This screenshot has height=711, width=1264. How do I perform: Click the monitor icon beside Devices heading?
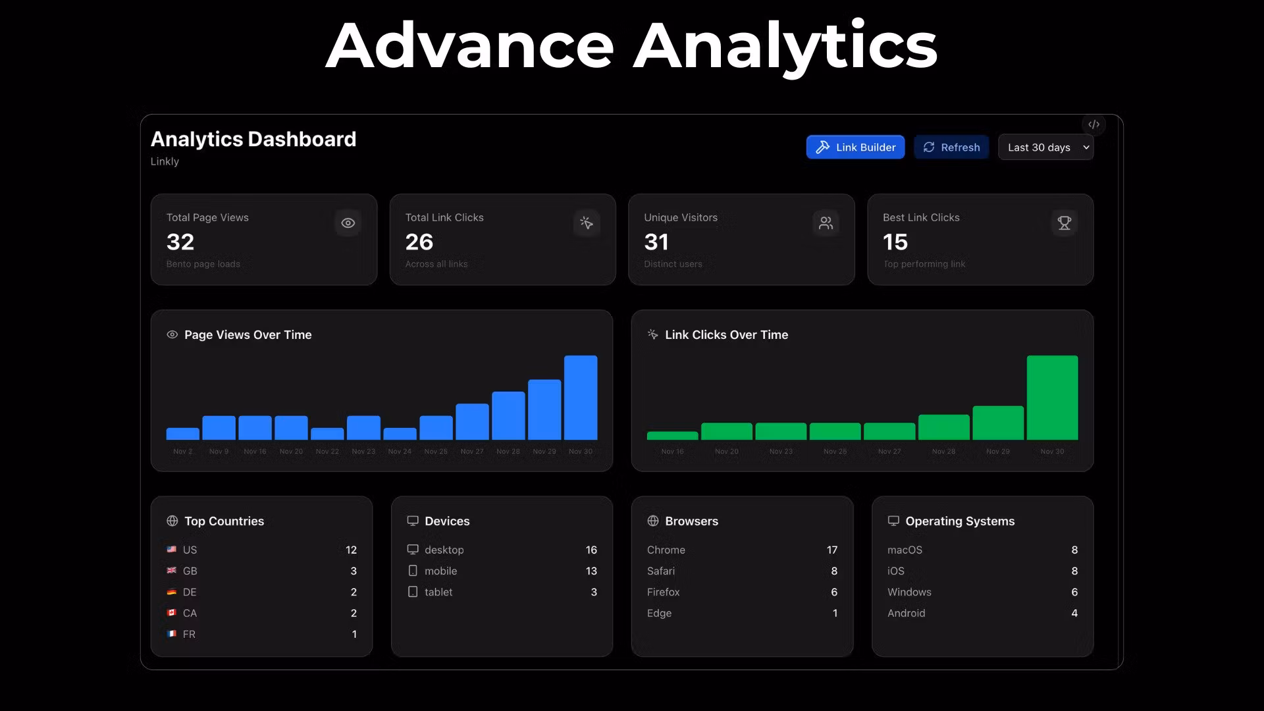(413, 521)
